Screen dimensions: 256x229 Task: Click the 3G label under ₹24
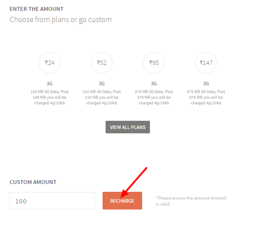50,84
